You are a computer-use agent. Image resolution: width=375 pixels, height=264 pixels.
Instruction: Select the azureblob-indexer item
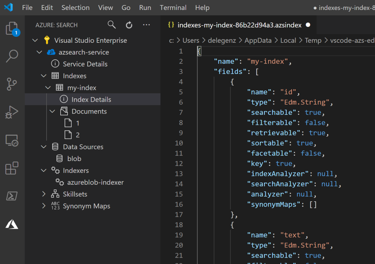(96, 182)
